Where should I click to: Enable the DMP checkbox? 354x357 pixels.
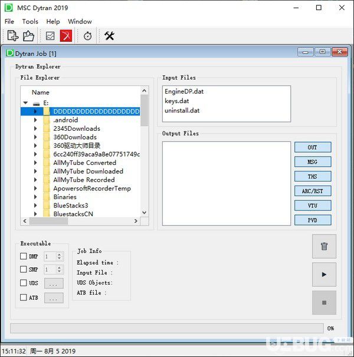pos(23,256)
